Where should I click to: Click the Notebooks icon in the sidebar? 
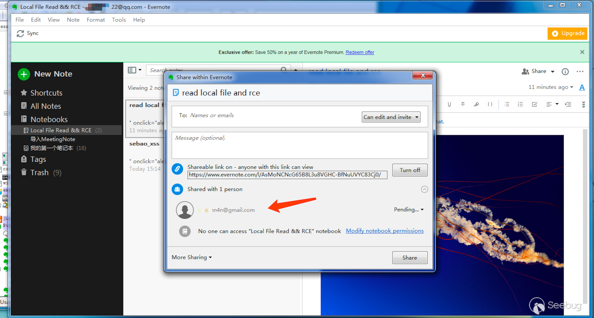(x=24, y=119)
